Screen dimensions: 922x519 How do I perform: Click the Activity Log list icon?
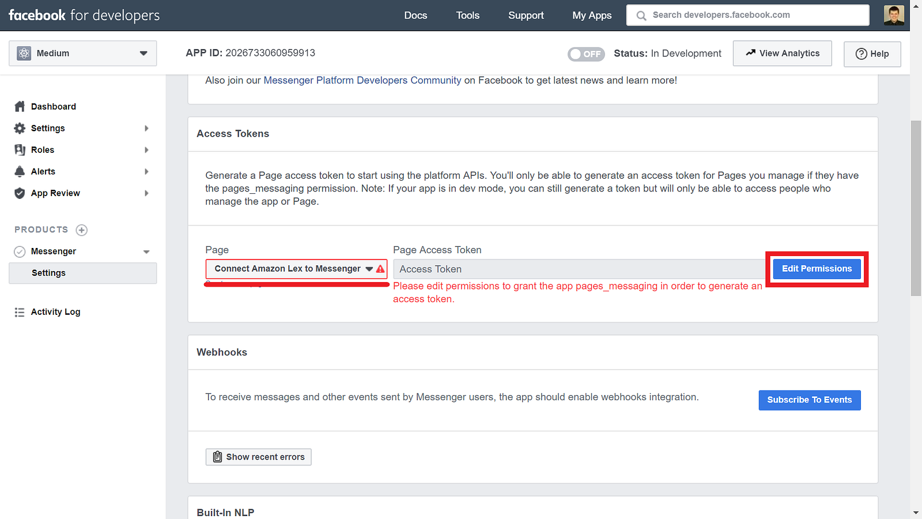coord(20,312)
